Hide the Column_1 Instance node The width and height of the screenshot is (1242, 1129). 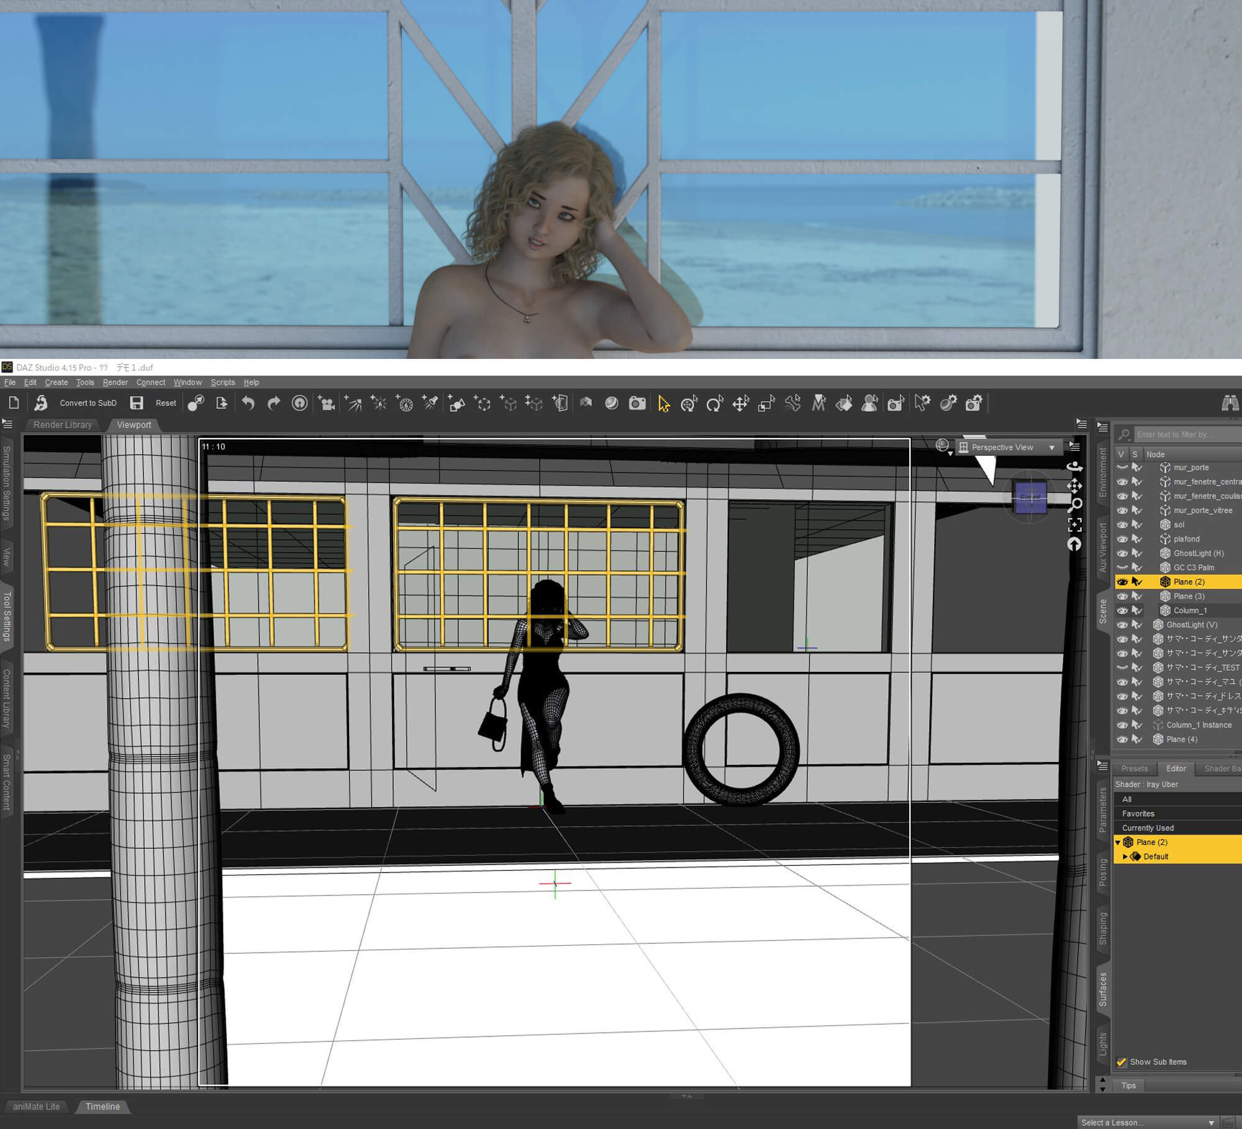click(x=1122, y=725)
